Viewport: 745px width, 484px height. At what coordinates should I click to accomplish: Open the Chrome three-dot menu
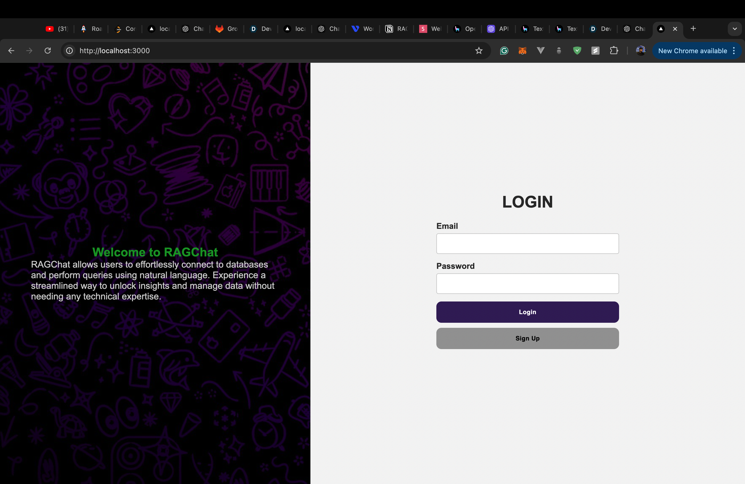[734, 51]
